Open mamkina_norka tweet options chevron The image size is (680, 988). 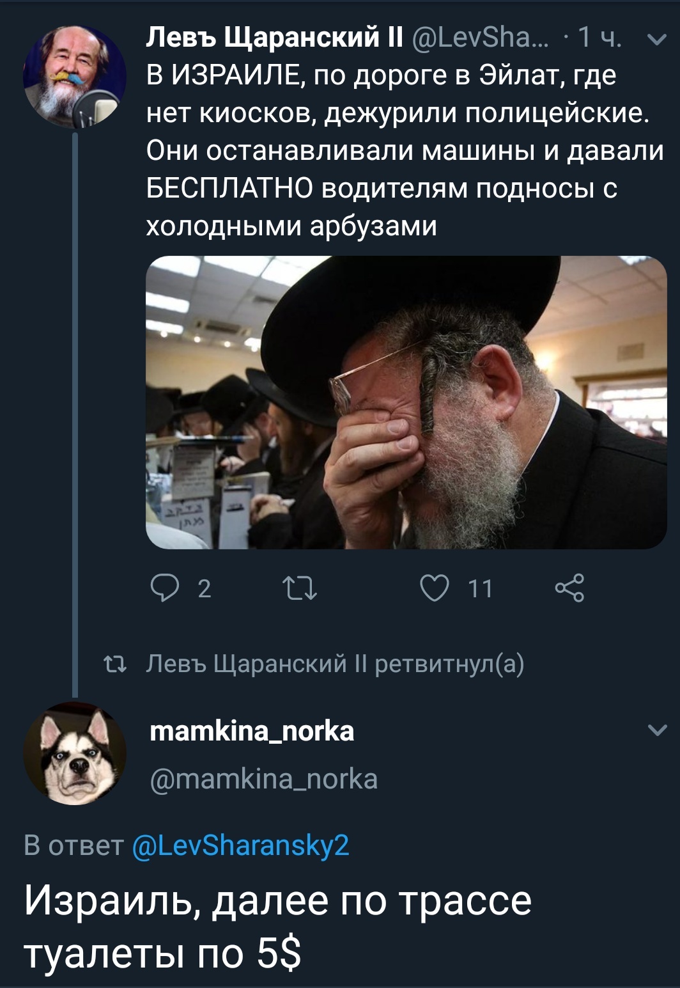(x=657, y=730)
